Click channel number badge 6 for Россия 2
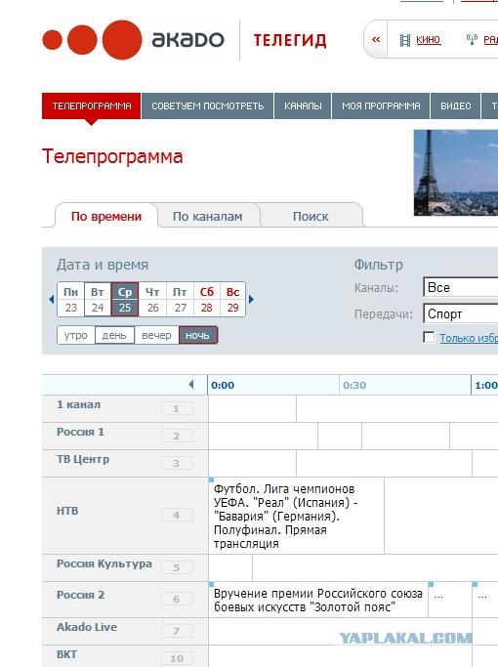Image resolution: width=498 pixels, height=667 pixels. click(x=177, y=599)
